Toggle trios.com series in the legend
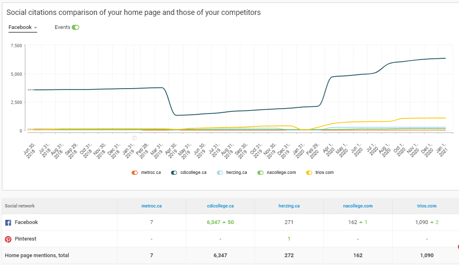Viewport: 459px width, 265px height. [x=309, y=173]
